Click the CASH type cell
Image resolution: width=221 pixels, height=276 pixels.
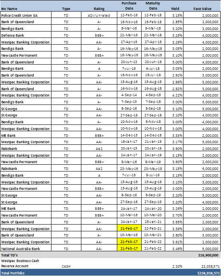[x=66, y=266]
